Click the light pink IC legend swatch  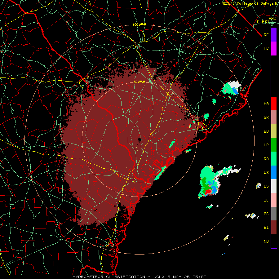coord(274,200)
